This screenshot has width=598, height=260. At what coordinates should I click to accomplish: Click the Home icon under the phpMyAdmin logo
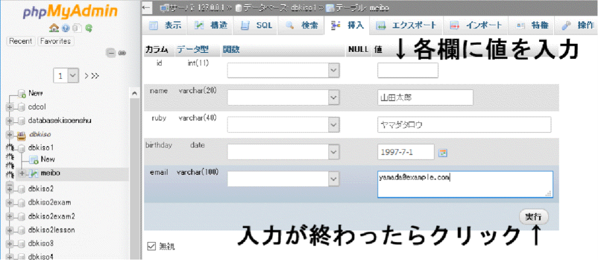point(54,28)
